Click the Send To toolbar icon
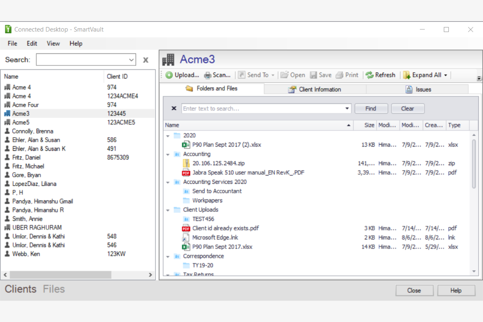Viewport: 483px width, 322px height. click(x=241, y=75)
